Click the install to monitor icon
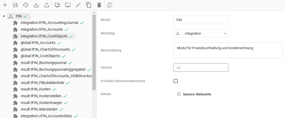285x118 pixels. [58, 5]
